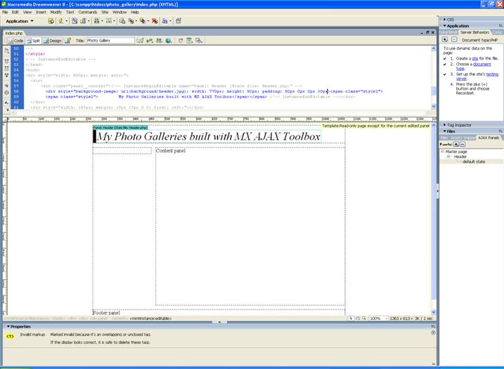Switch to Code view
This screenshot has width=504, height=369.
[16, 41]
